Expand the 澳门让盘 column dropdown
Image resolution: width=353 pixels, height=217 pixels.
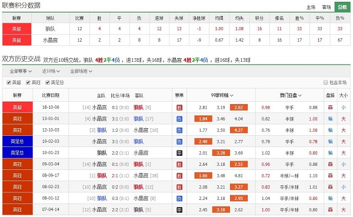291,95
